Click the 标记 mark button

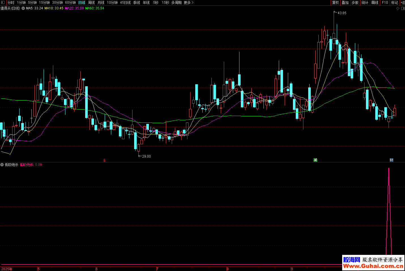[x=395, y=3]
